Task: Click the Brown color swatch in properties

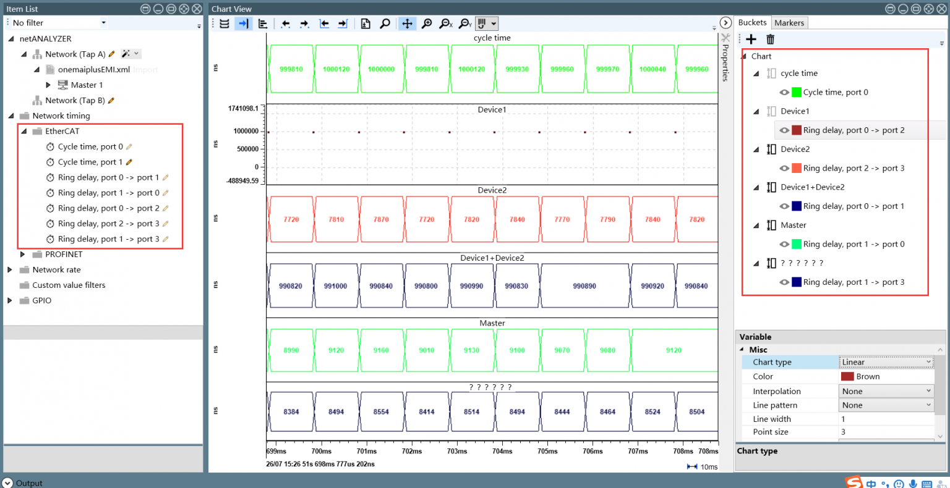Action: click(847, 377)
